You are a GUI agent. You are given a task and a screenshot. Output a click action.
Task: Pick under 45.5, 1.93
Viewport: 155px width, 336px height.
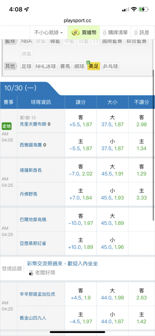coord(112,194)
